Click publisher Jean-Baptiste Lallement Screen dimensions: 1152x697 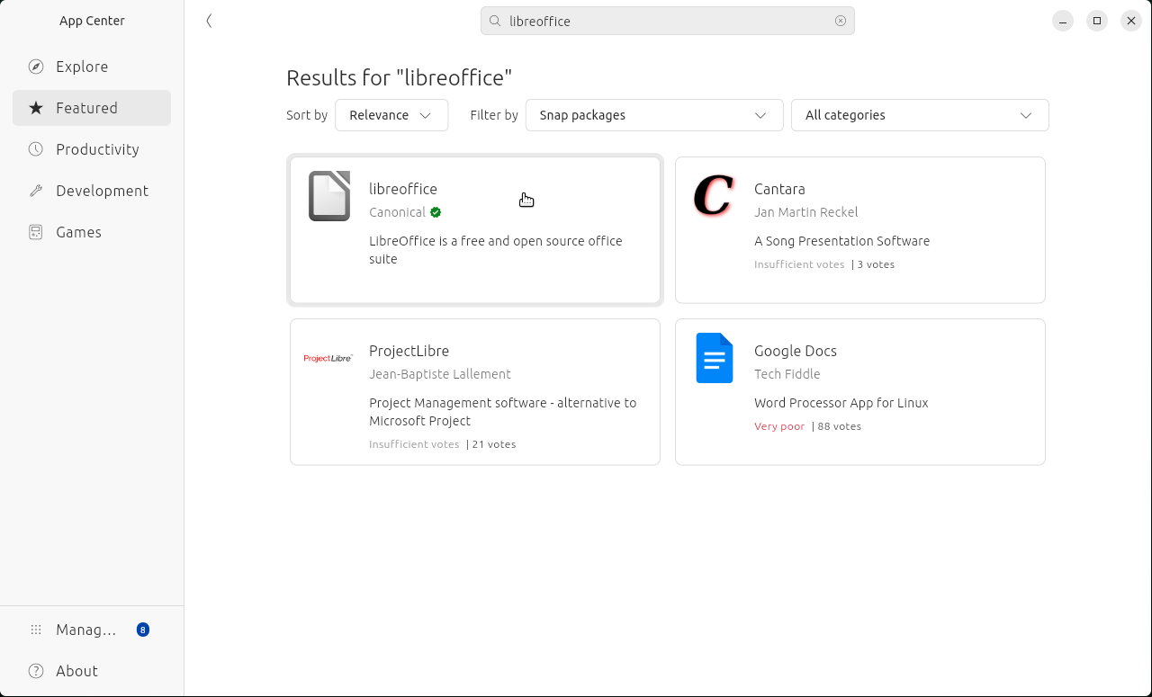point(440,374)
